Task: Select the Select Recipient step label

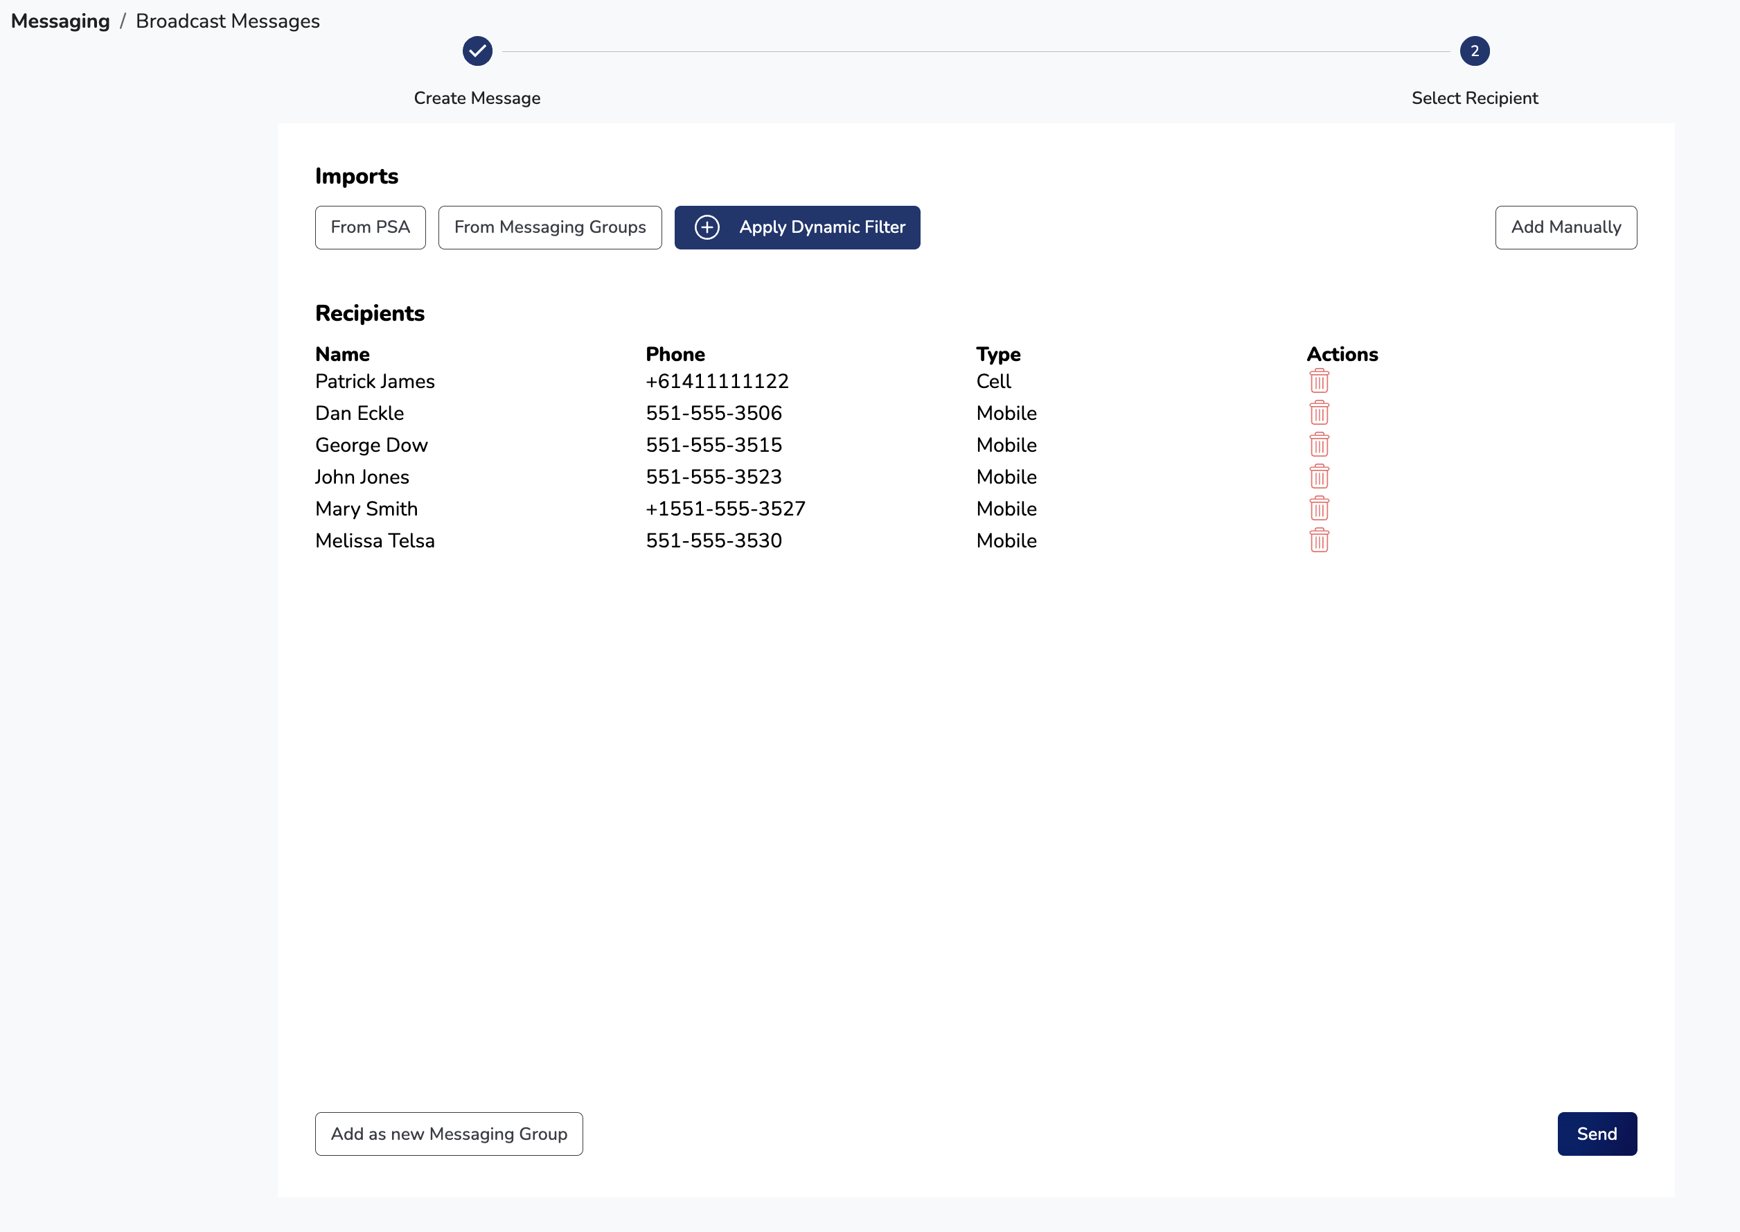Action: (1474, 98)
